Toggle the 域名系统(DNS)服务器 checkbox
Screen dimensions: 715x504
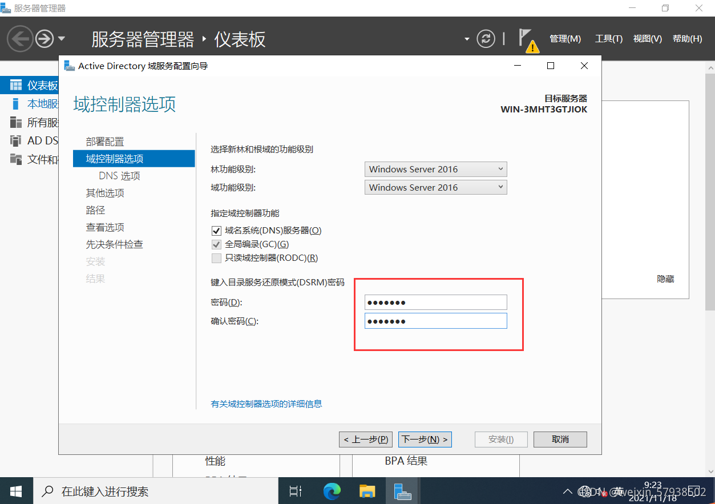click(x=216, y=231)
